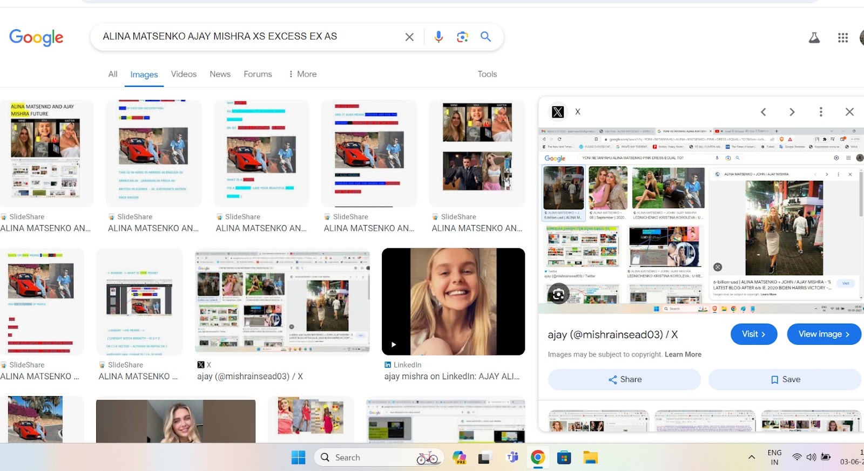The width and height of the screenshot is (864, 471).
Task: Open Google Lens image search
Action: pyautogui.click(x=462, y=37)
